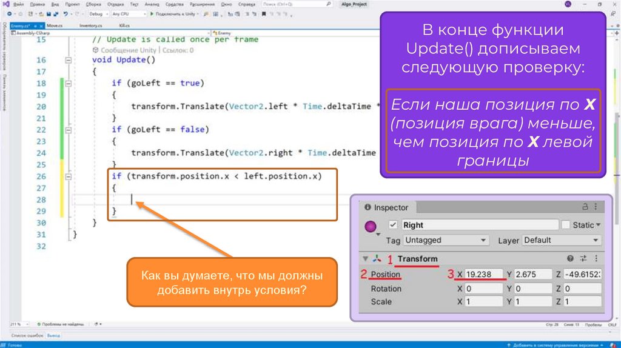621x348 pixels.
Task: Click the uncomment lines toolbar icon
Action: (x=254, y=14)
